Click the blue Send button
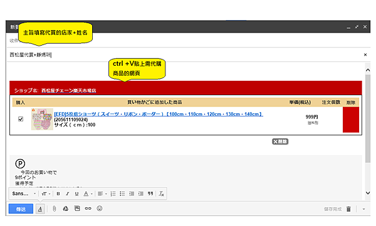The width and height of the screenshot is (376, 226). (x=21, y=209)
